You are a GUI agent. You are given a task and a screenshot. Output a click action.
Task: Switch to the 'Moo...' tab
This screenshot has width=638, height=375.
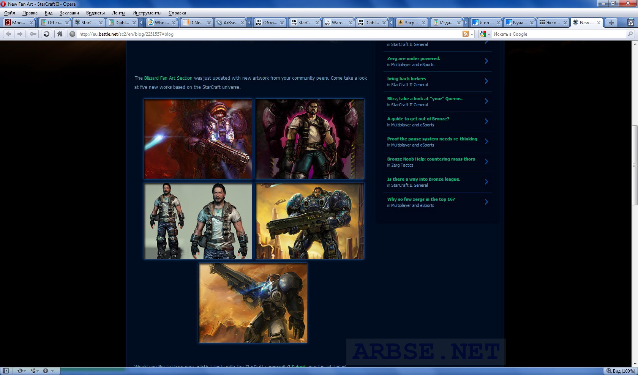click(18, 23)
